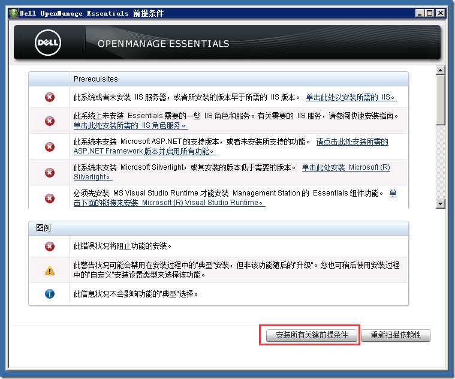Click the error icon beside the IIS server prerequisite
The height and width of the screenshot is (379, 455).
pos(50,97)
